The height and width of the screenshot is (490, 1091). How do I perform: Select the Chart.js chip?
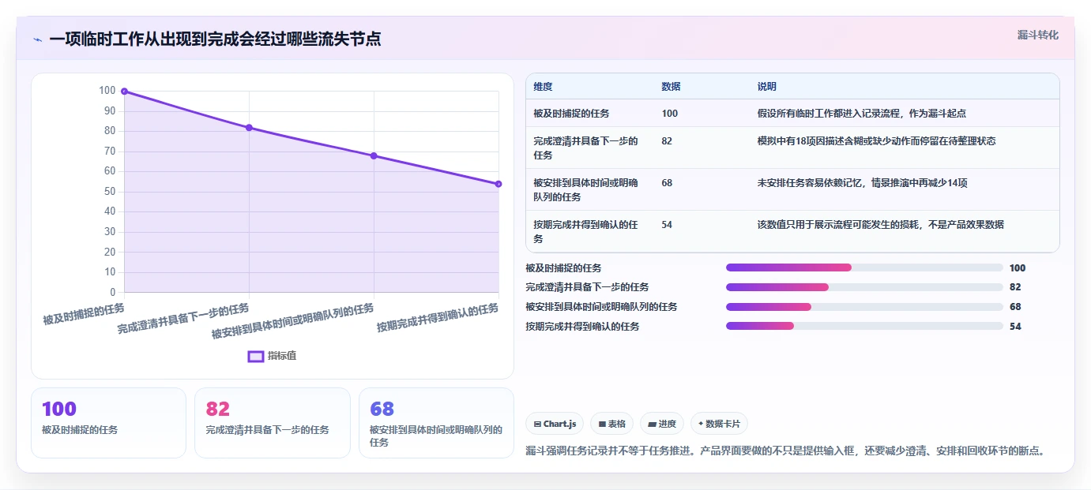[555, 424]
